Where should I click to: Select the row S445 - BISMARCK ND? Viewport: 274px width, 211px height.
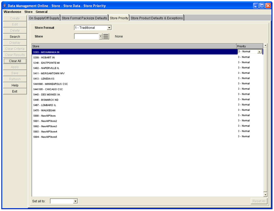[x=103, y=99]
